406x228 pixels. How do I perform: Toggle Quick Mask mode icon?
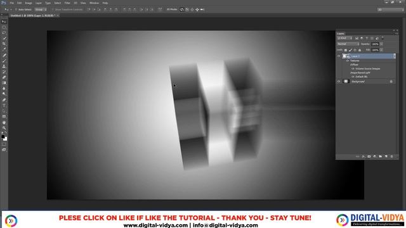(4, 144)
